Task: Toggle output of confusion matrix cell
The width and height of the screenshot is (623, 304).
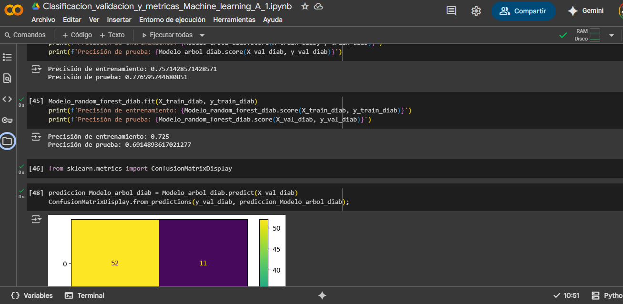Action: [x=37, y=219]
